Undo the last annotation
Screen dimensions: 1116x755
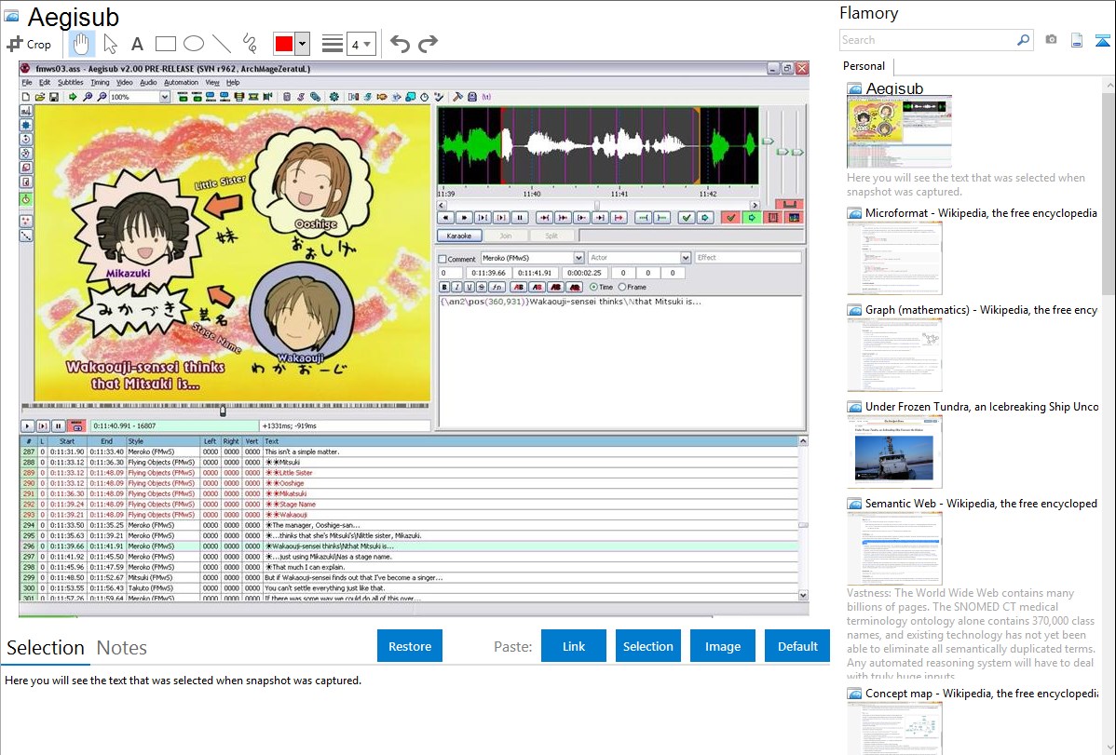[400, 44]
